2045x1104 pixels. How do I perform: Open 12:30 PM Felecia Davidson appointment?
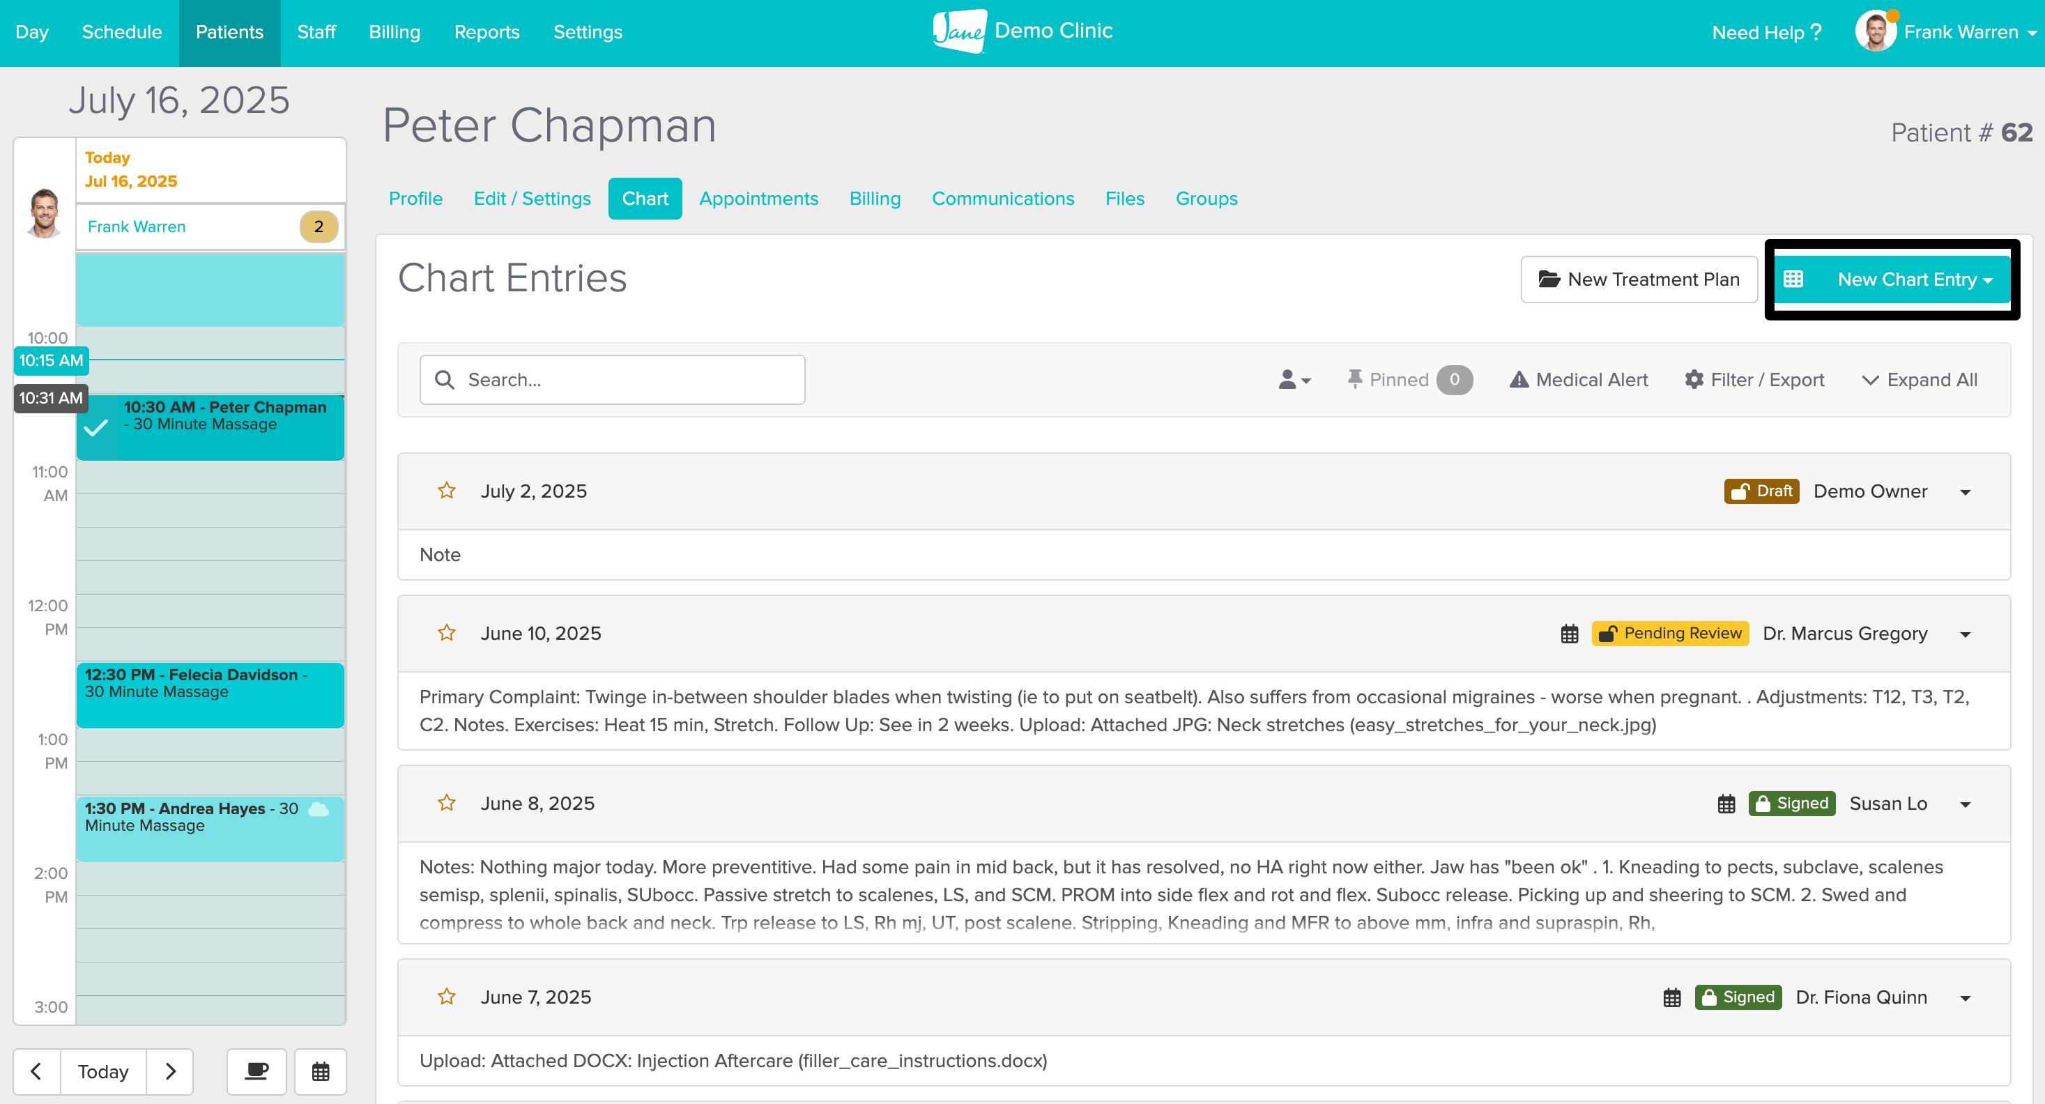tap(210, 694)
